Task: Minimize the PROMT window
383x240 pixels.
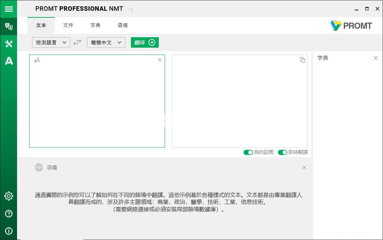Action: pyautogui.click(x=357, y=9)
